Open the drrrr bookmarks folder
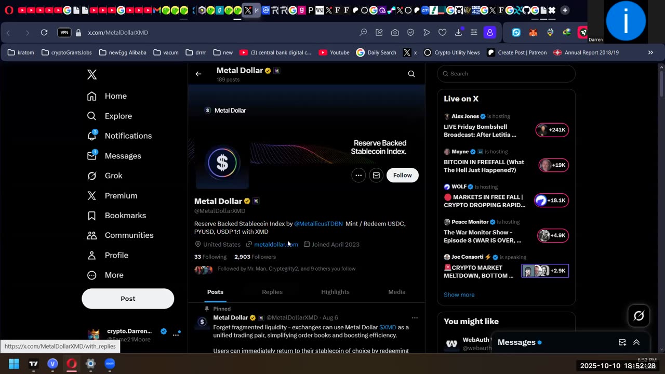The width and height of the screenshot is (665, 374). click(x=195, y=52)
